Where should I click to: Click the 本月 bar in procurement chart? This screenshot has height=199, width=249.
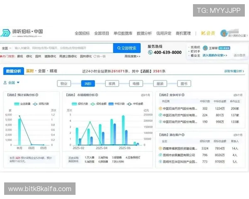click(20, 132)
